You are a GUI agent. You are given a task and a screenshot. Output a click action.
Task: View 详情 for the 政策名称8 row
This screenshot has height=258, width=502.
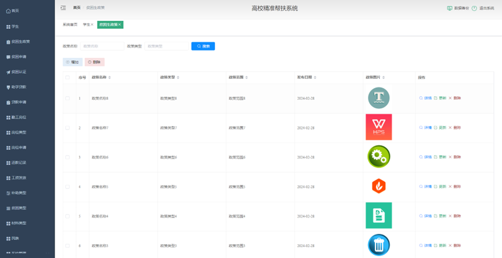[425, 98]
